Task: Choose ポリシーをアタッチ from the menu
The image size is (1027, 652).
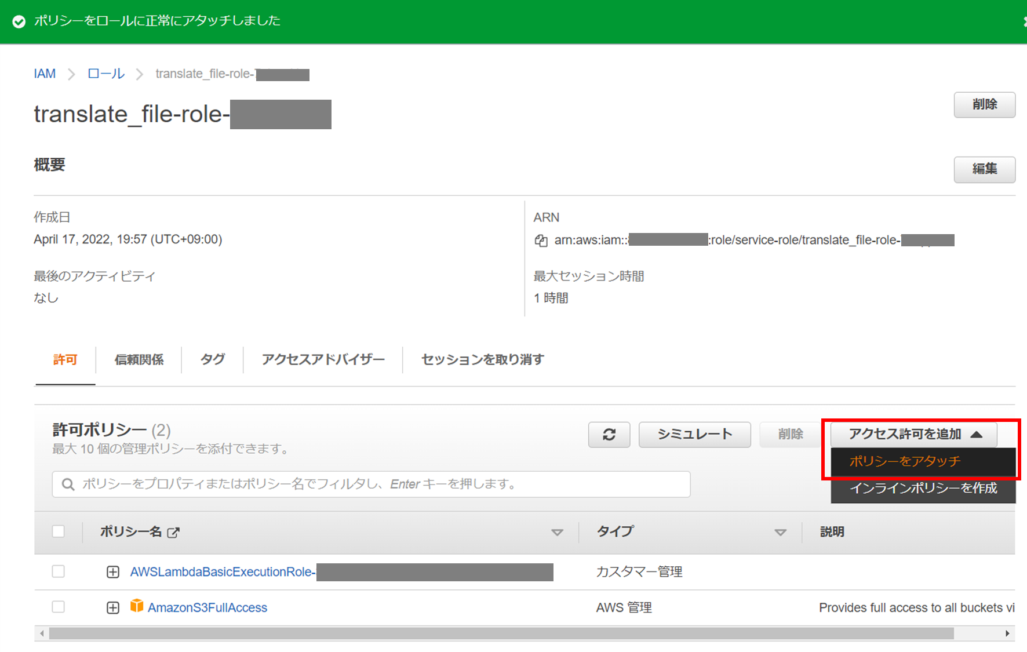Action: click(923, 461)
